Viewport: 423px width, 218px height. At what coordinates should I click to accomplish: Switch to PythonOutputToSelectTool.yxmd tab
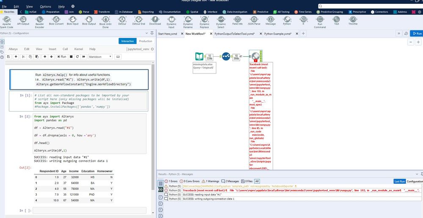235,34
